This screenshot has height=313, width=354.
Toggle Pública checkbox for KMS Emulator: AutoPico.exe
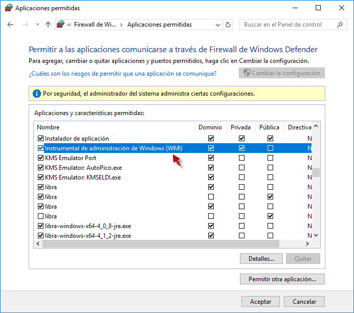pyautogui.click(x=270, y=167)
